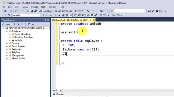Click the Execute button
174x97 pixels.
[48, 15]
